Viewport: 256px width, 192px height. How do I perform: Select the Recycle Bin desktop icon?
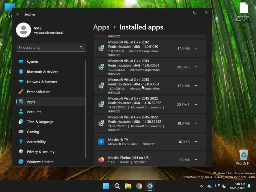(243, 157)
